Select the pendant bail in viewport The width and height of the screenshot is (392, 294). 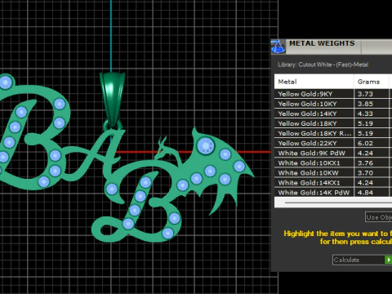pyautogui.click(x=112, y=100)
